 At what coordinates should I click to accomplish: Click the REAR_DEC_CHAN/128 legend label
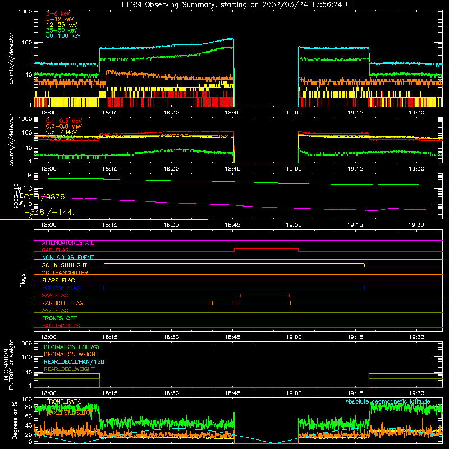pyautogui.click(x=74, y=361)
